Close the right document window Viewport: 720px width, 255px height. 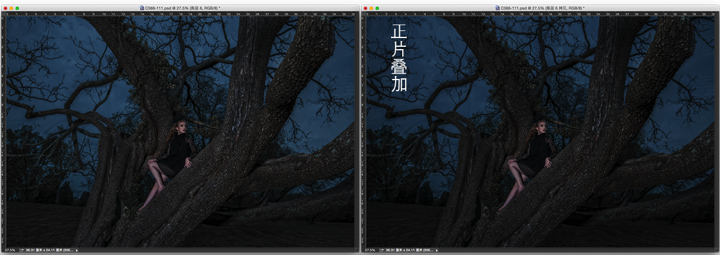pyautogui.click(x=366, y=8)
